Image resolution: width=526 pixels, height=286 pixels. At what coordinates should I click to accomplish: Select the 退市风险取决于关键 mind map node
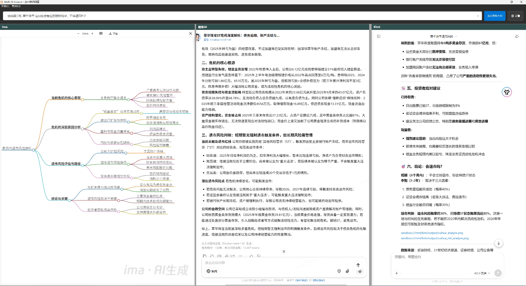pyautogui.click(x=102, y=199)
